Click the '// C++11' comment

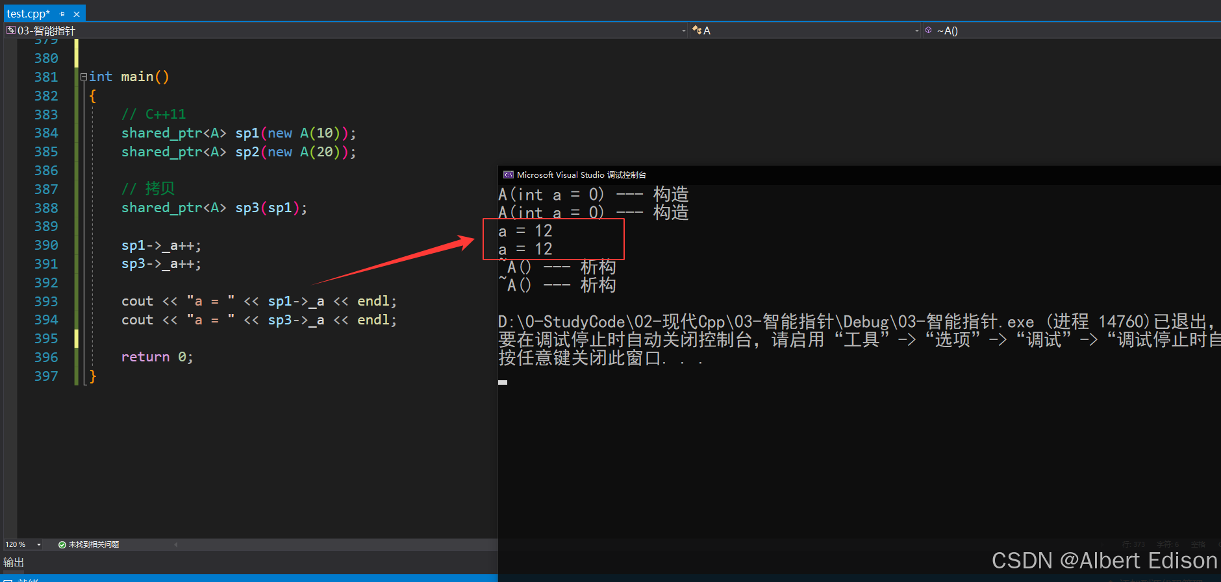[x=153, y=115]
